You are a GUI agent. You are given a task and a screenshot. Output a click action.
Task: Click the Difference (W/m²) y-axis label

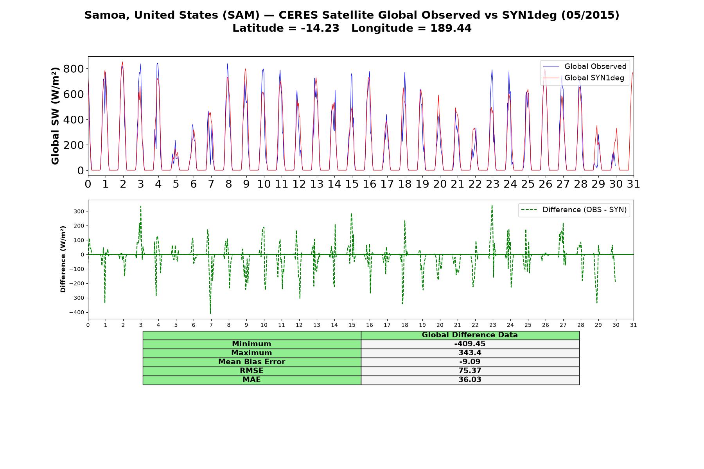coord(63,259)
